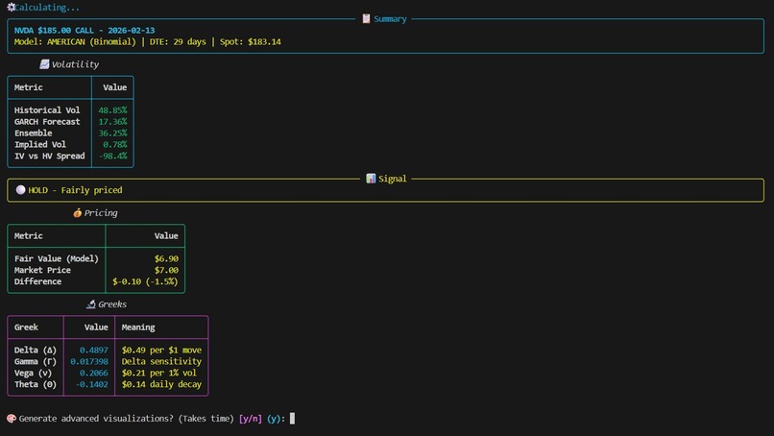The image size is (774, 436).
Task: Click Historical Vol value 48.85%
Action: [x=112, y=110]
